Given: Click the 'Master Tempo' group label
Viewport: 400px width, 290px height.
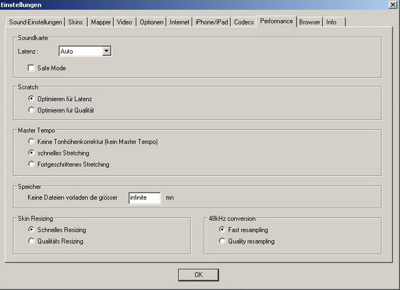Looking at the screenshot, I should click(x=36, y=130).
